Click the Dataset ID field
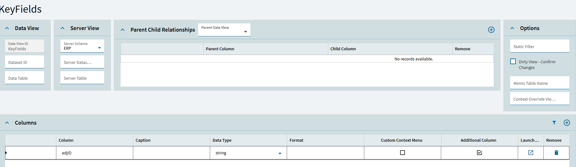Image resolution: width=576 pixels, height=167 pixels. [24, 62]
